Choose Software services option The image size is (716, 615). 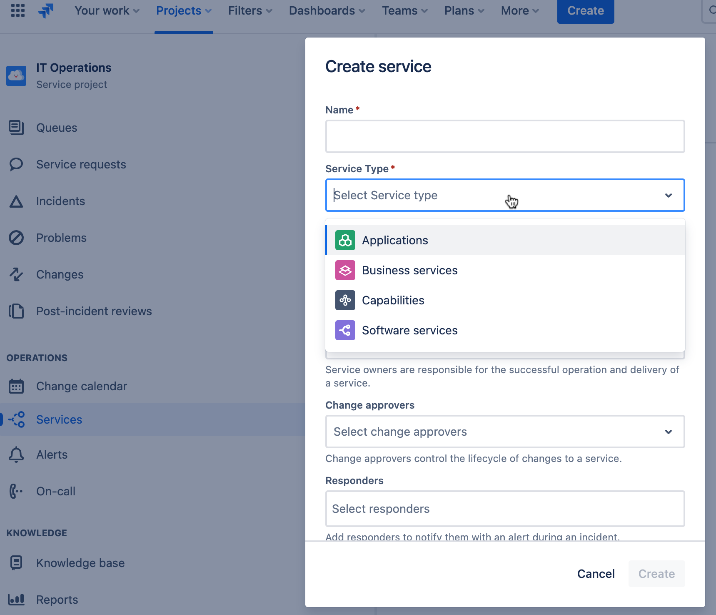click(505, 330)
